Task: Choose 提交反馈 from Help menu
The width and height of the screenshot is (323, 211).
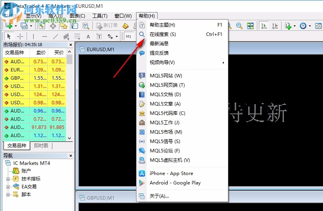Action: coord(182,53)
